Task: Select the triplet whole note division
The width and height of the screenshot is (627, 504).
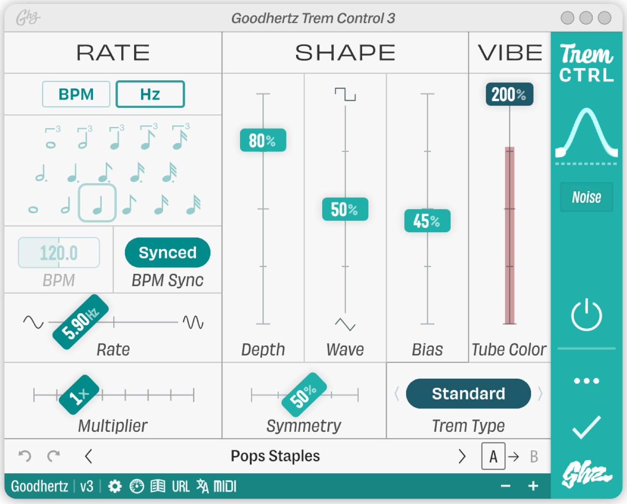Action: pyautogui.click(x=52, y=137)
